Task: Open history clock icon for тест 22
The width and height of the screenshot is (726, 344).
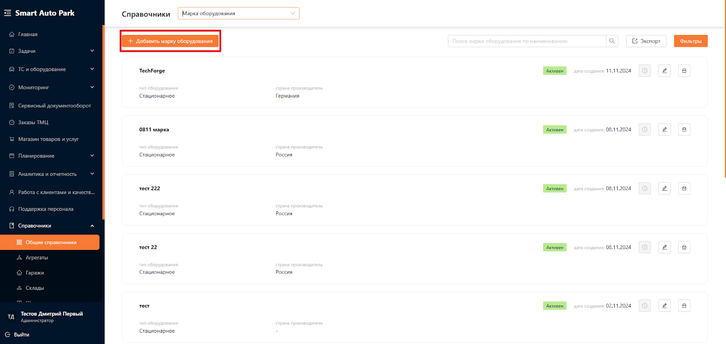Action: pyautogui.click(x=645, y=247)
